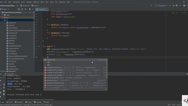This screenshot has width=188, height=106.
Task: Open the Terminal tool window
Action: pos(38,102)
